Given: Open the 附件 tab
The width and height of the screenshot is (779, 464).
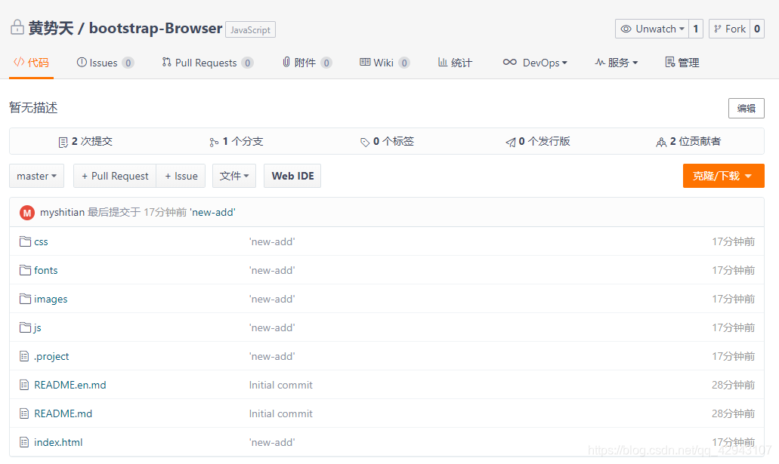Looking at the screenshot, I should point(307,63).
